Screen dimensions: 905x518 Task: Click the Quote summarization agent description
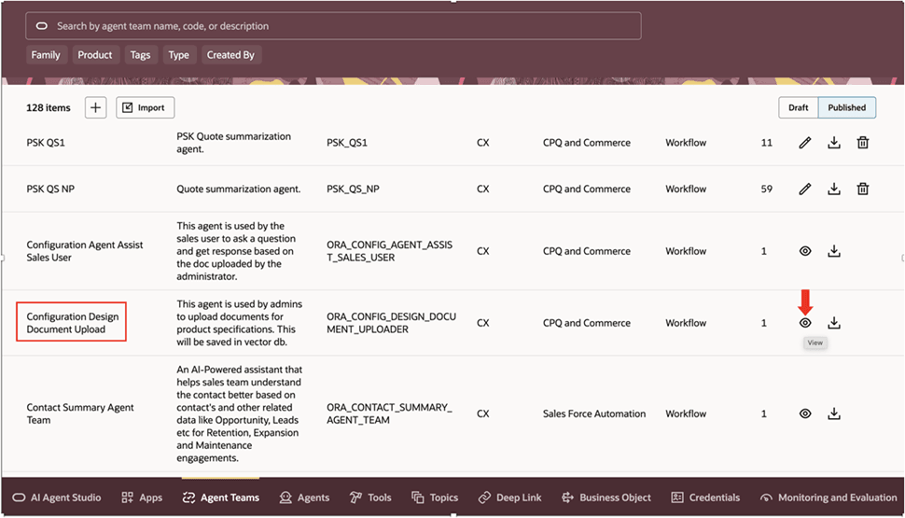pos(238,189)
